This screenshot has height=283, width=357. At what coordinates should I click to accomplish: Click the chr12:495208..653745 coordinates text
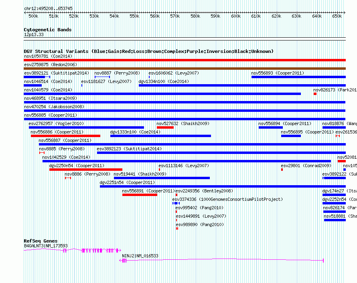coord(48,8)
